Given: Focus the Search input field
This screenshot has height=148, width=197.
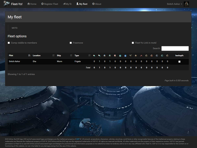Looking at the screenshot, I should pyautogui.click(x=175, y=48).
